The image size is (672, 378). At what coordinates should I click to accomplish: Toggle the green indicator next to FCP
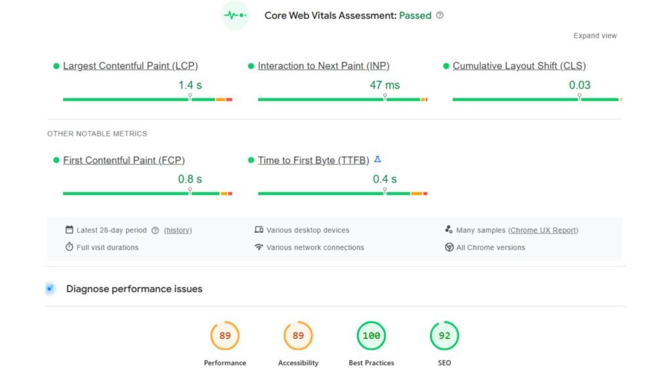pyautogui.click(x=56, y=160)
